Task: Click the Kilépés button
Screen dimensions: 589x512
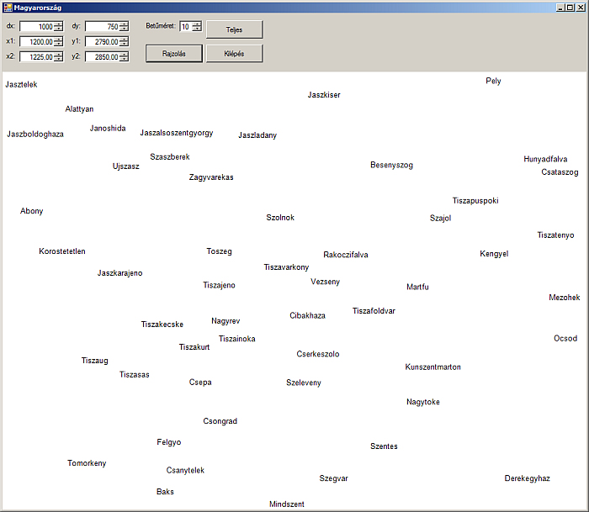Action: (234, 53)
